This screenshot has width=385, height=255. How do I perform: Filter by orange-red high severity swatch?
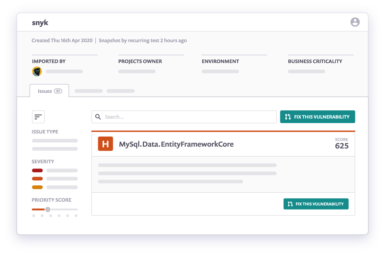(37, 179)
